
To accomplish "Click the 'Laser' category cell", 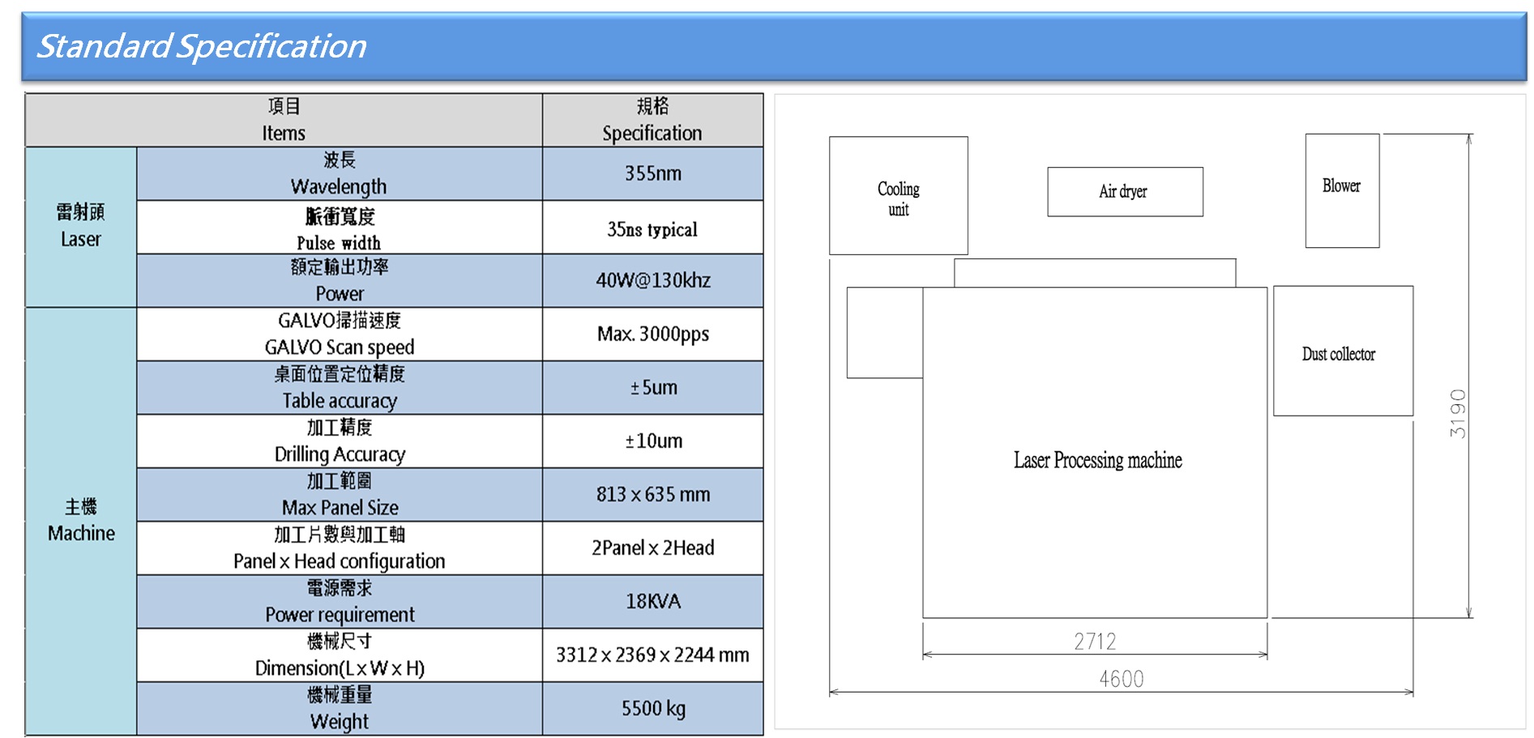I will pos(81,227).
